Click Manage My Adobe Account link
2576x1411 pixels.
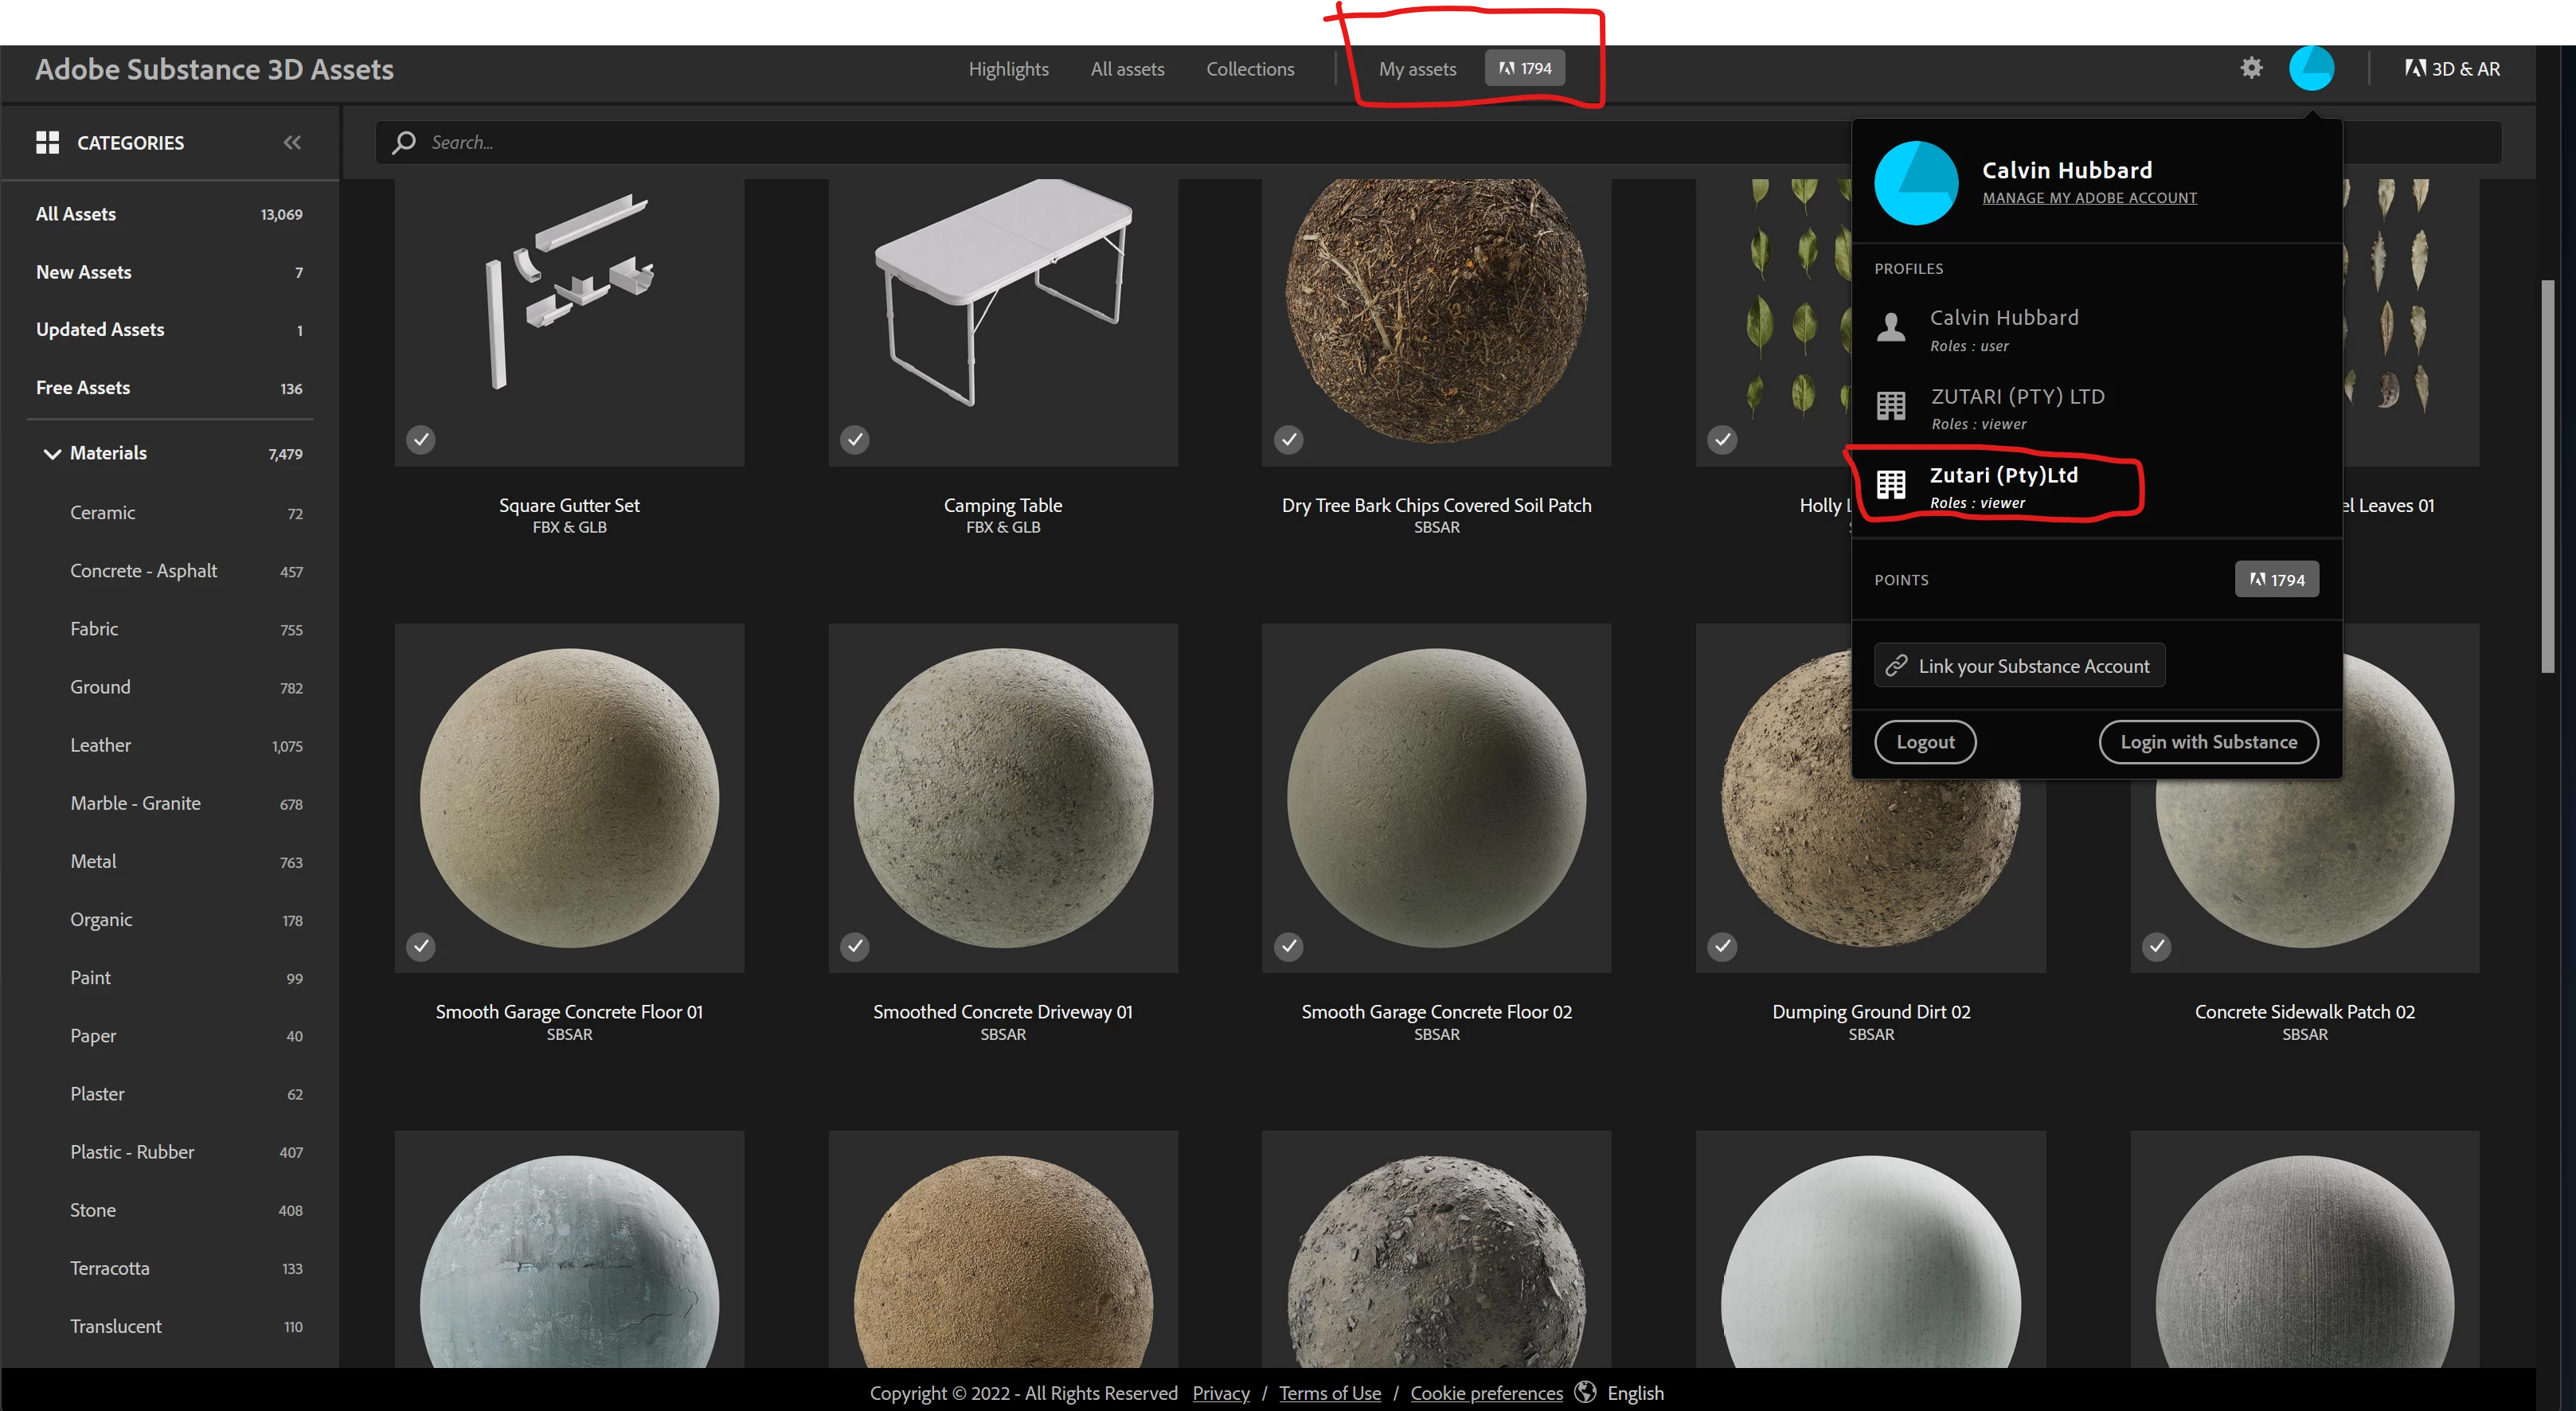pyautogui.click(x=2089, y=197)
